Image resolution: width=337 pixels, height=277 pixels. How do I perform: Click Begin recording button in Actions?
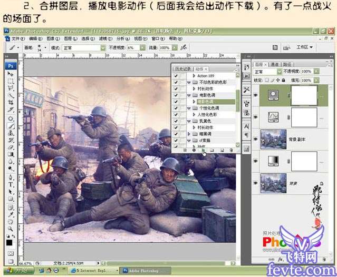[194, 150]
